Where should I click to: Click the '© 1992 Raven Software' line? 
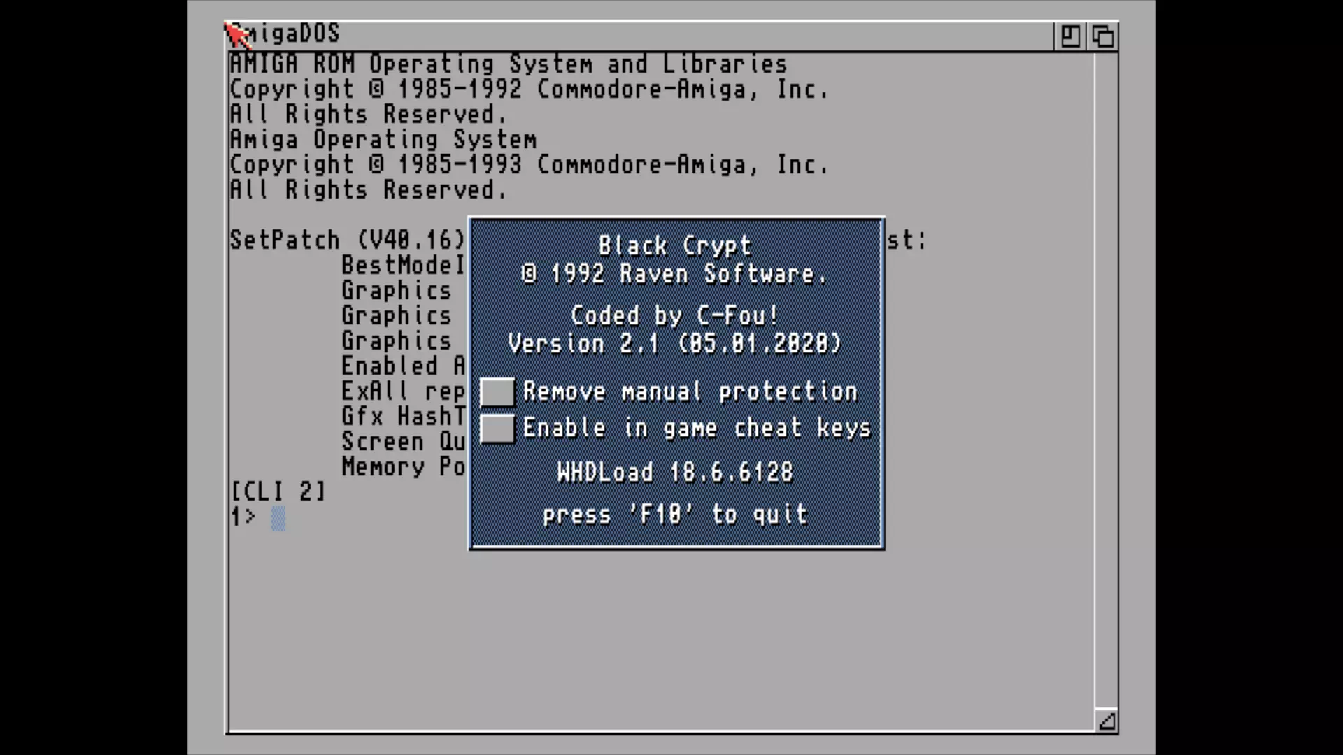coord(675,274)
